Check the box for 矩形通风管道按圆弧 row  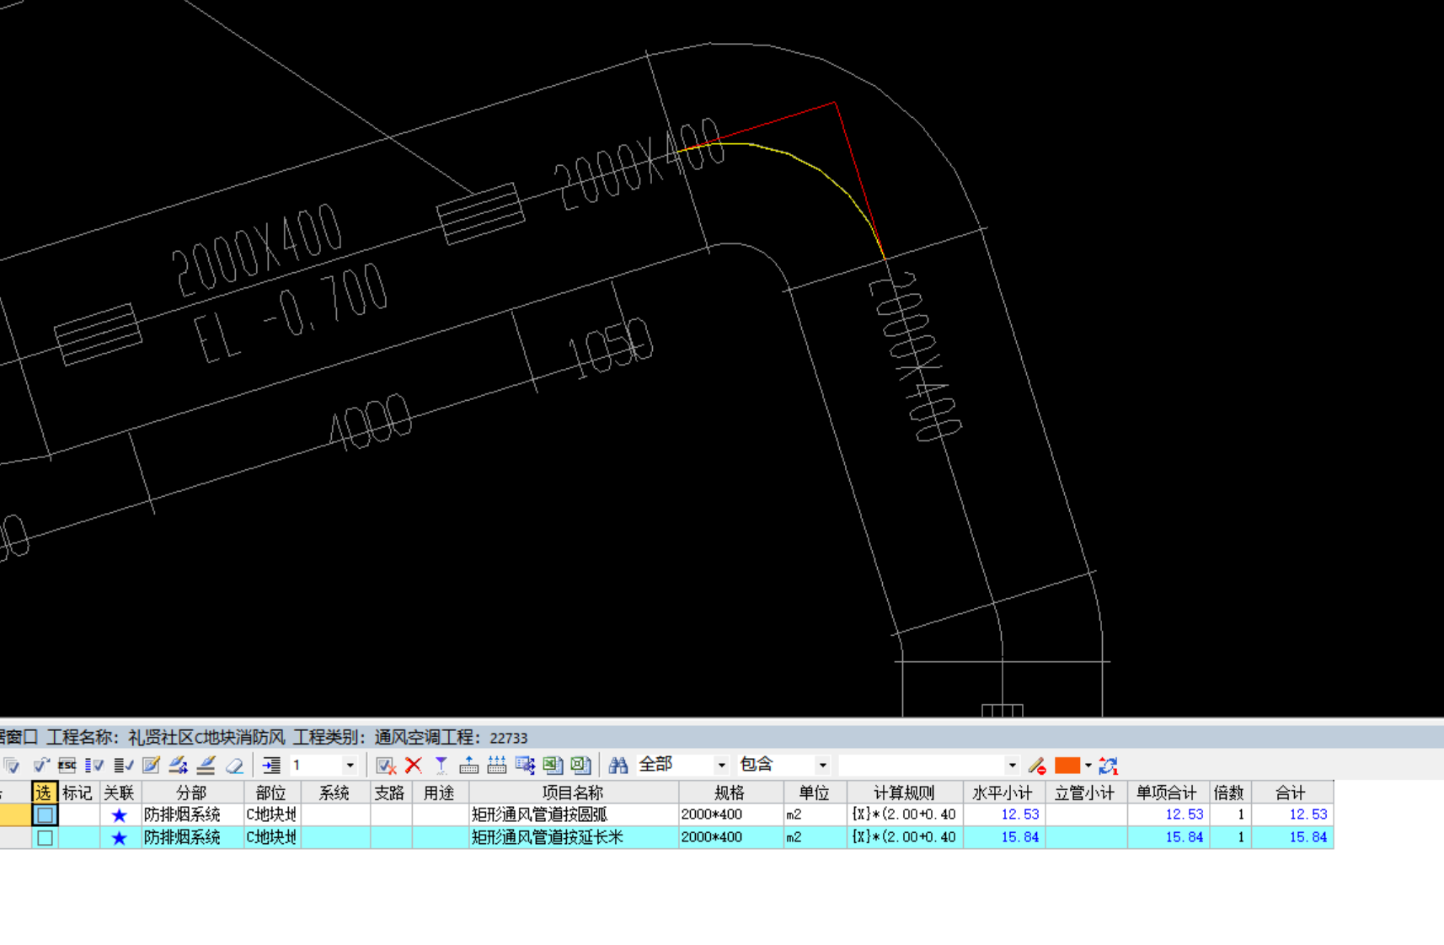[45, 815]
